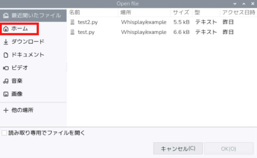The height and width of the screenshot is (158, 257).
Task: Click the 最近開いたファイル recent files icon
Action: pyautogui.click(x=5, y=15)
